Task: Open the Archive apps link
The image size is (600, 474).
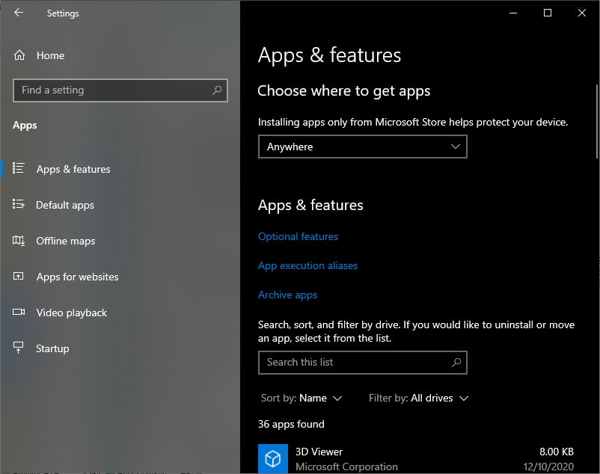Action: [287, 295]
